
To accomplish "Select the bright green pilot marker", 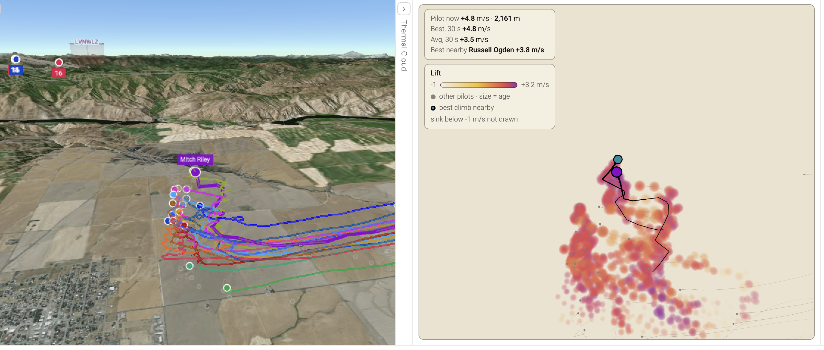I will pos(227,288).
